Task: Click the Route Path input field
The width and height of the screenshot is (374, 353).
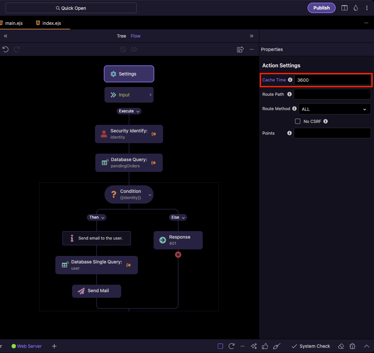Action: [332, 94]
